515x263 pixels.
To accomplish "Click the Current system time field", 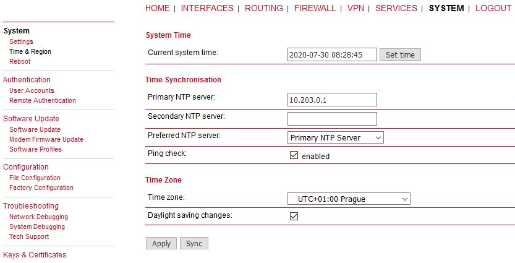I will [332, 54].
